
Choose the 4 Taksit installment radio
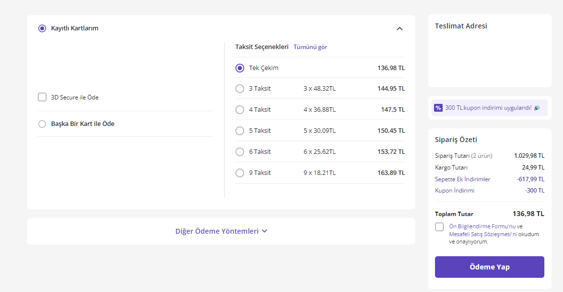pyautogui.click(x=240, y=110)
